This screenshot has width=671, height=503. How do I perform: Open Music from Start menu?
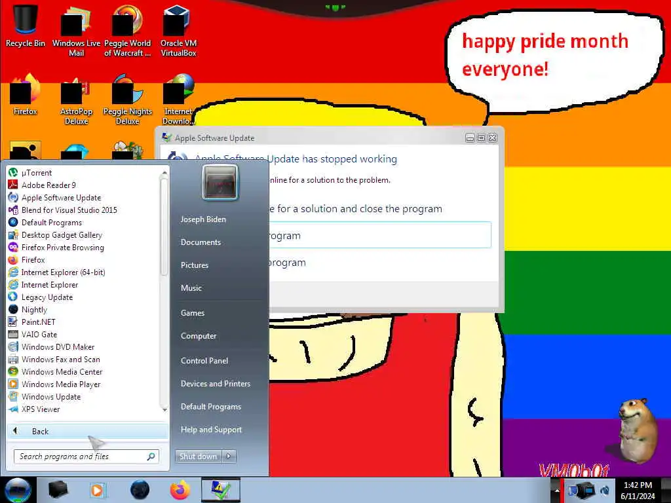[x=191, y=288]
